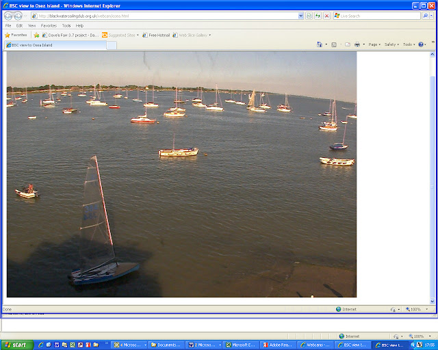Viewport: 438px width, 350px height.
Task: Click the scrollbar down arrow
Action: tap(433, 301)
